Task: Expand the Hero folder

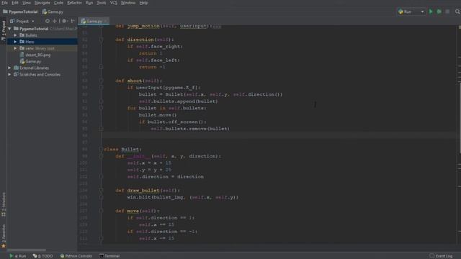Action: click(x=15, y=42)
